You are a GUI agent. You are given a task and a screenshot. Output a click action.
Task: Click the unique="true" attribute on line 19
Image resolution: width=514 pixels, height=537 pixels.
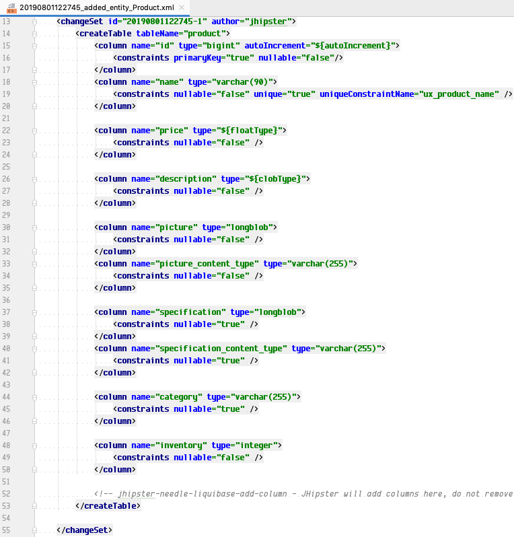(284, 94)
